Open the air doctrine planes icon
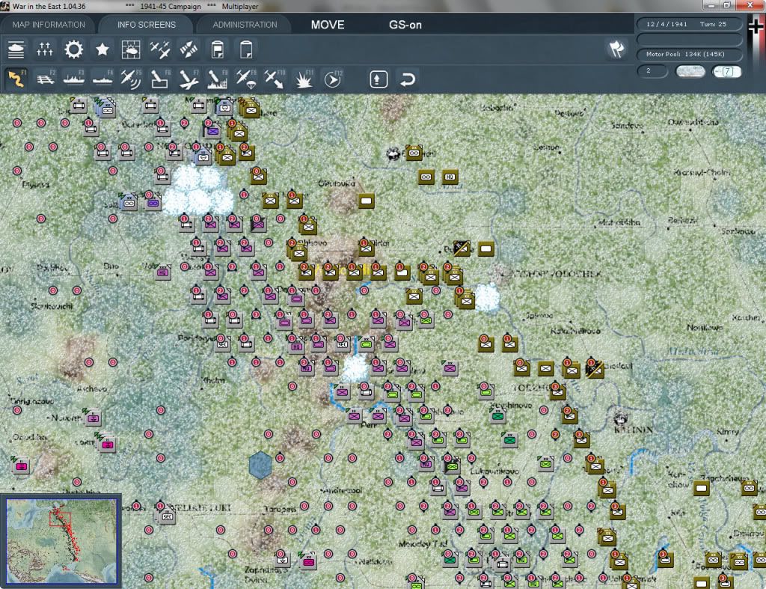 (x=160, y=50)
